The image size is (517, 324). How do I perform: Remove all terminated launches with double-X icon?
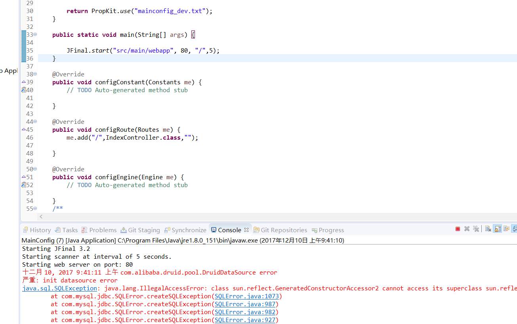[x=476, y=229]
